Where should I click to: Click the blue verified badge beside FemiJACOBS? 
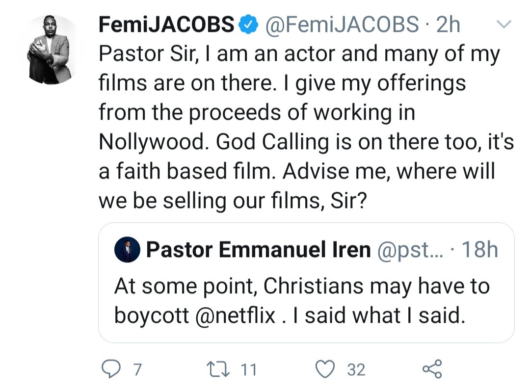pyautogui.click(x=249, y=25)
